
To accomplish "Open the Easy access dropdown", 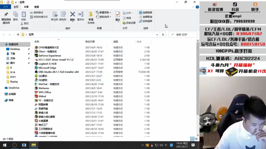I will click(103, 17).
